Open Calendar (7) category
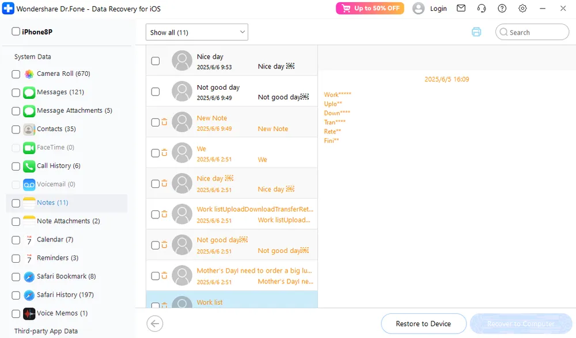Viewport: 576px width, 338px height. (55, 240)
